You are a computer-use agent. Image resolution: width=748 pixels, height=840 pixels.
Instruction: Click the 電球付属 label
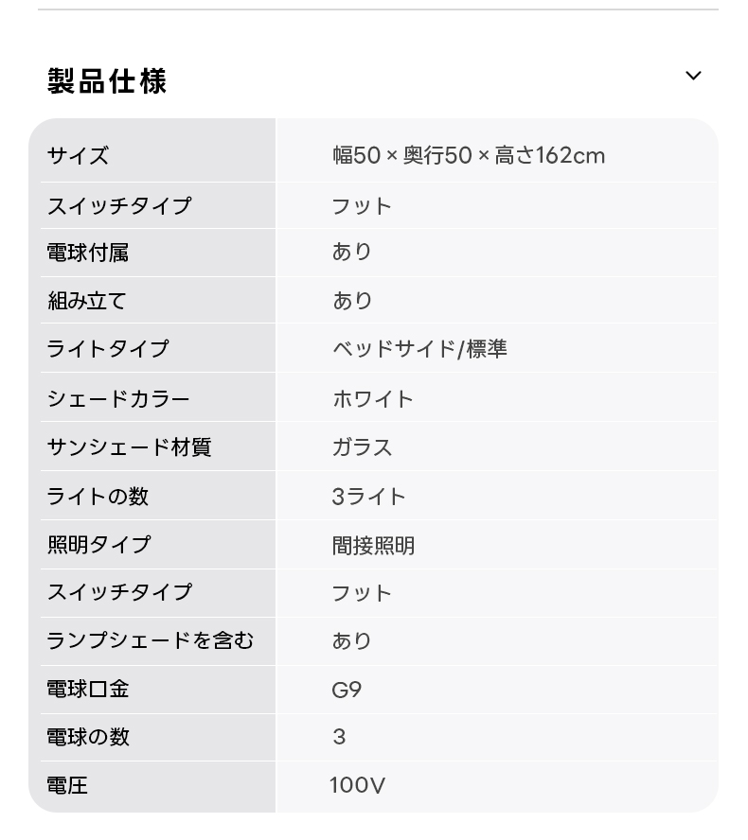click(x=88, y=253)
